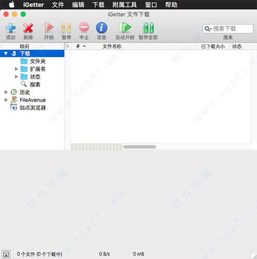Open the 附属工具 (Tools) menu

pyautogui.click(x=125, y=5)
